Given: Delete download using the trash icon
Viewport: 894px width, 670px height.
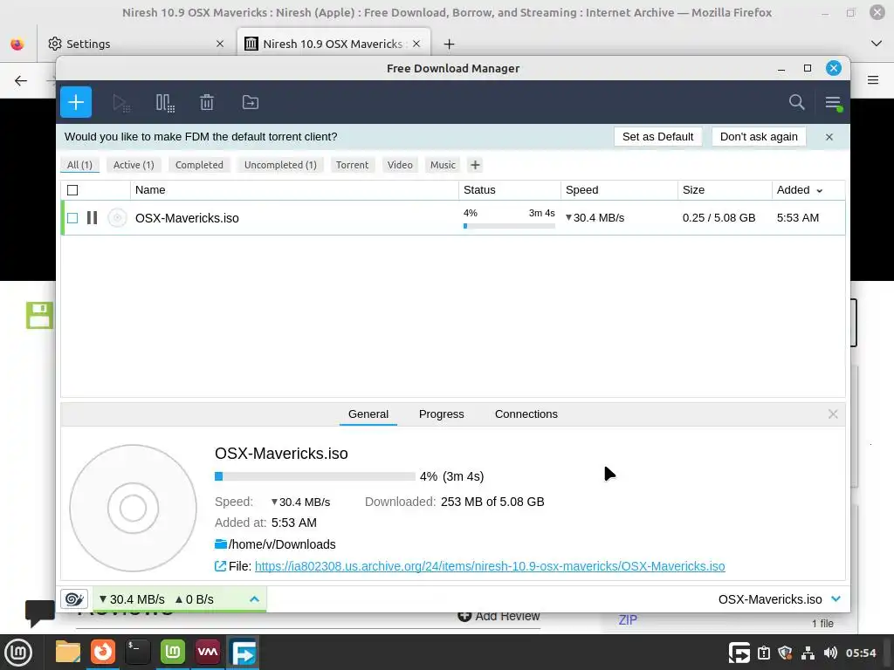Looking at the screenshot, I should (207, 103).
